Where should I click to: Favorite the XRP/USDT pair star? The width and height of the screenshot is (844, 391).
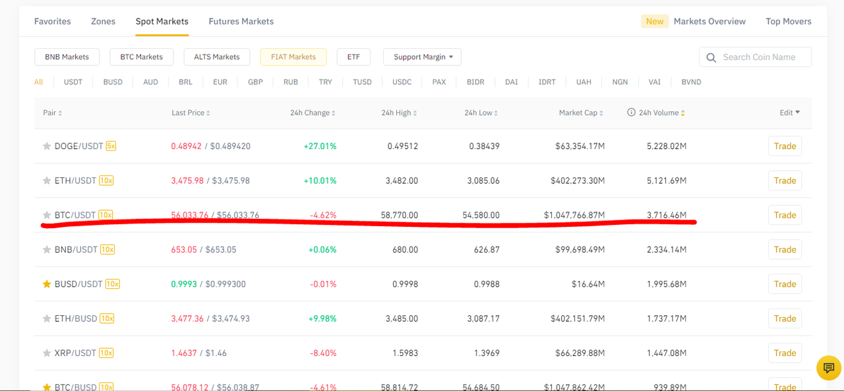47,353
